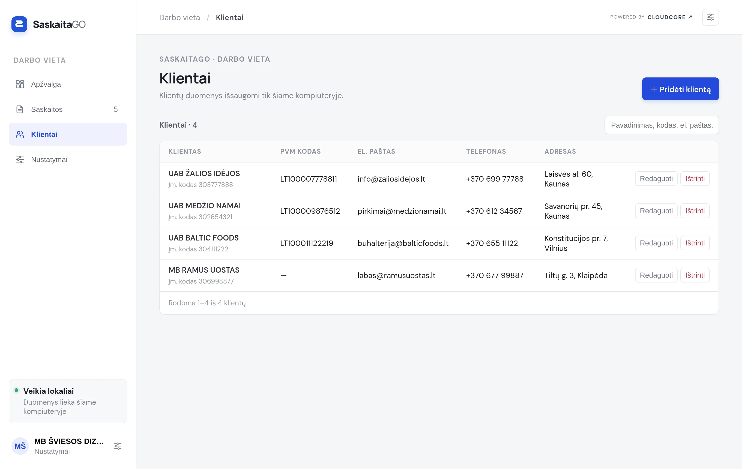Select the Klientai menu item

click(x=68, y=134)
